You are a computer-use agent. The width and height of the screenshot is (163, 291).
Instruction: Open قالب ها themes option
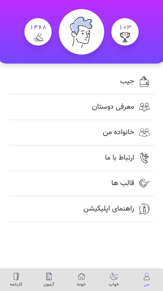click(81, 183)
